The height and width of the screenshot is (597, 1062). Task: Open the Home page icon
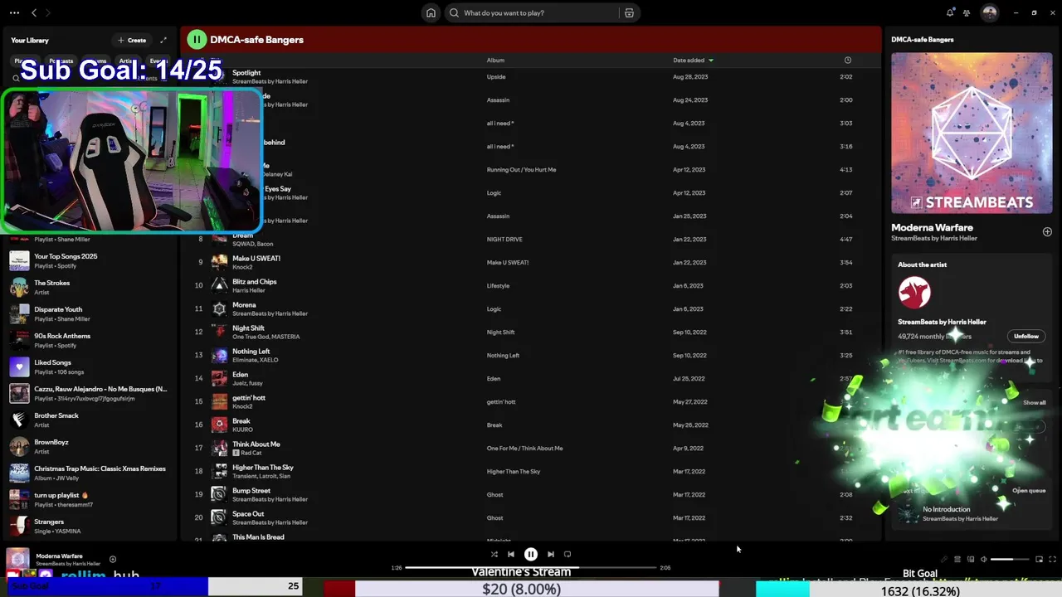click(x=431, y=12)
